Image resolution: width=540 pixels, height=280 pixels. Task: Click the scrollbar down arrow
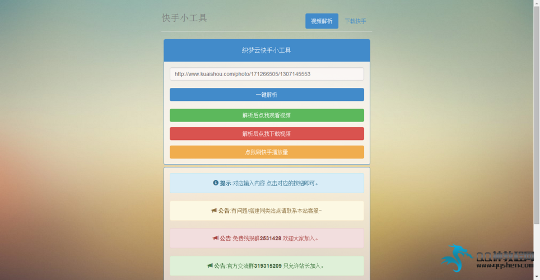pos(537,277)
